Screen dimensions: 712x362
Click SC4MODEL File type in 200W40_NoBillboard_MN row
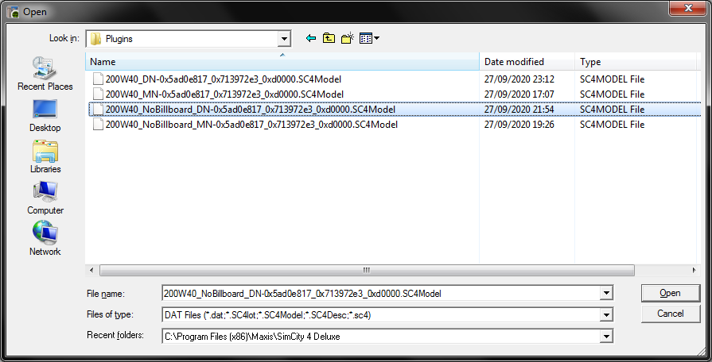pos(612,124)
